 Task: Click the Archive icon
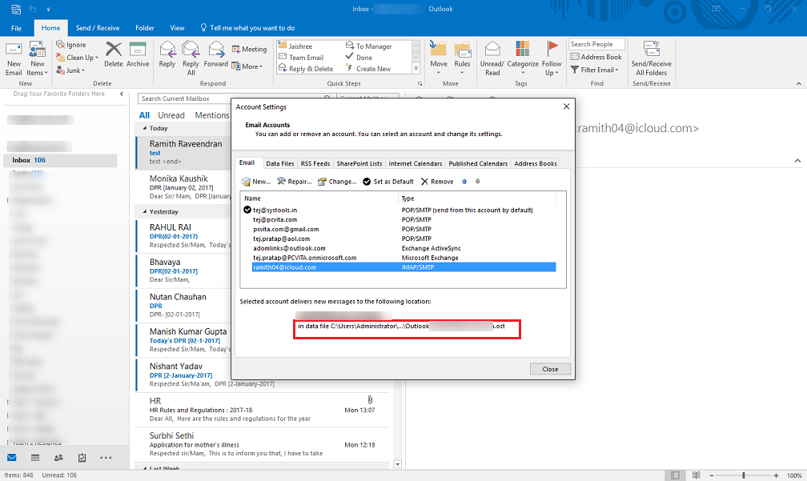click(138, 49)
